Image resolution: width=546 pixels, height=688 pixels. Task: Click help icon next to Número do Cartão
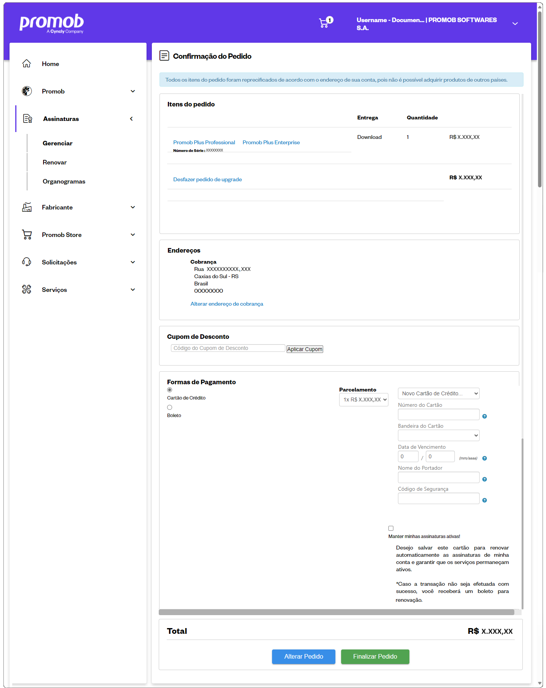485,416
